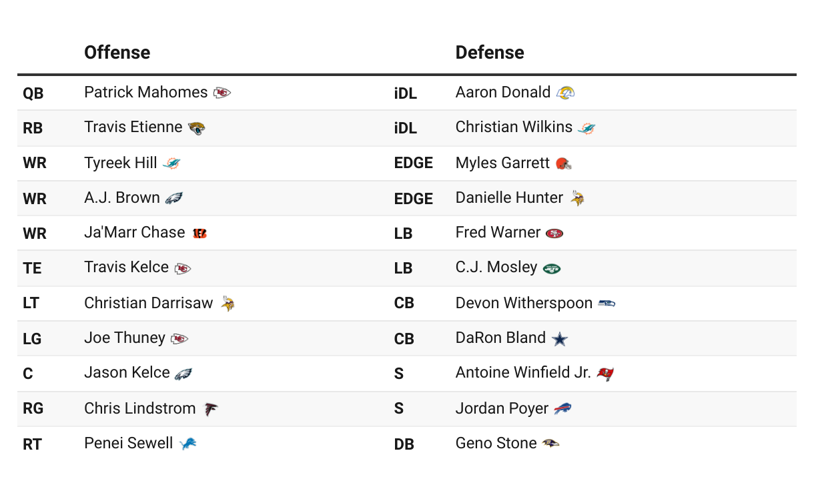The height and width of the screenshot is (479, 814).
Task: Click the Bengals logo next to Ja'Marr Chase
Action: [199, 233]
